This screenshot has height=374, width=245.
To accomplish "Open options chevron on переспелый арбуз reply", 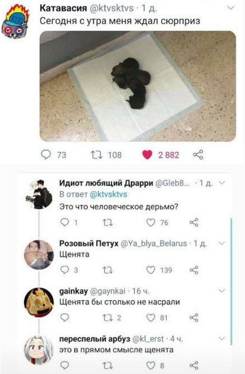I will [x=222, y=339].
